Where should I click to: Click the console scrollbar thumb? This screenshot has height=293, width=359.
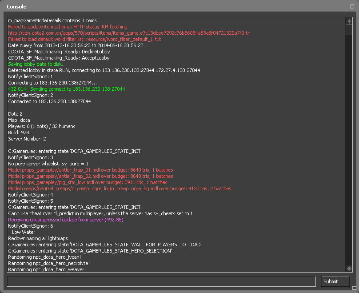pyautogui.click(x=349, y=30)
